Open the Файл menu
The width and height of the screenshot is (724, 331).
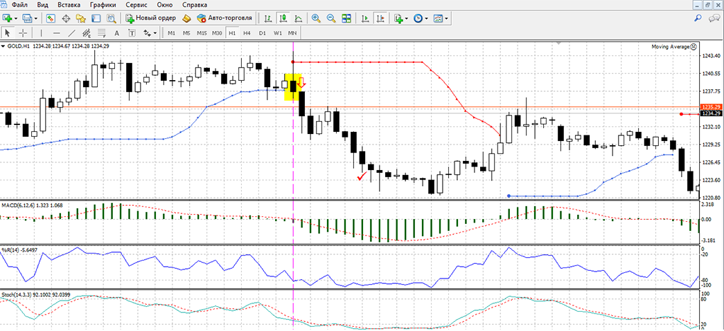[19, 5]
